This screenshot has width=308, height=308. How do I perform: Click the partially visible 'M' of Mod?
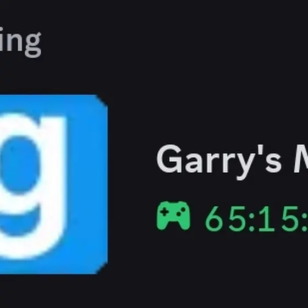(x=301, y=159)
